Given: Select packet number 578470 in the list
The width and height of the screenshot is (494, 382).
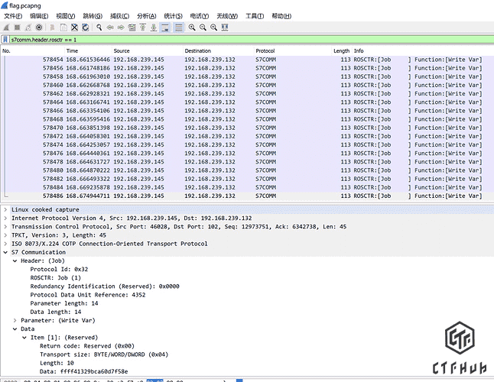Looking at the screenshot, I should (229, 128).
